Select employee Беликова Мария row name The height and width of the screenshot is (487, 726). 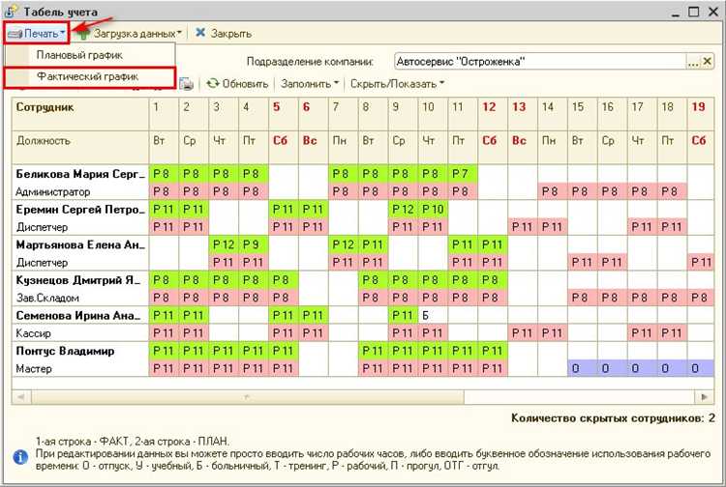[78, 174]
